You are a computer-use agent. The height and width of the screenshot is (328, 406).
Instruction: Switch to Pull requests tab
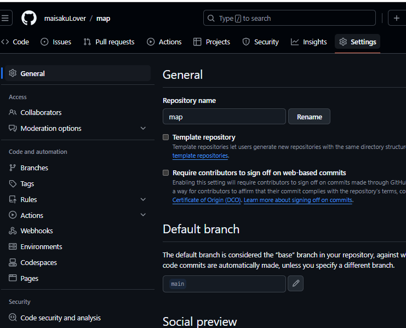[109, 42]
